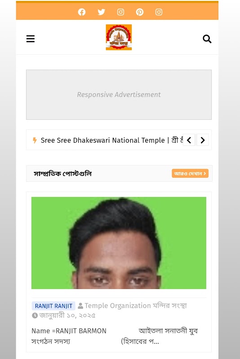
Task: Click the magnifying glass search icon
Action: pos(207,39)
